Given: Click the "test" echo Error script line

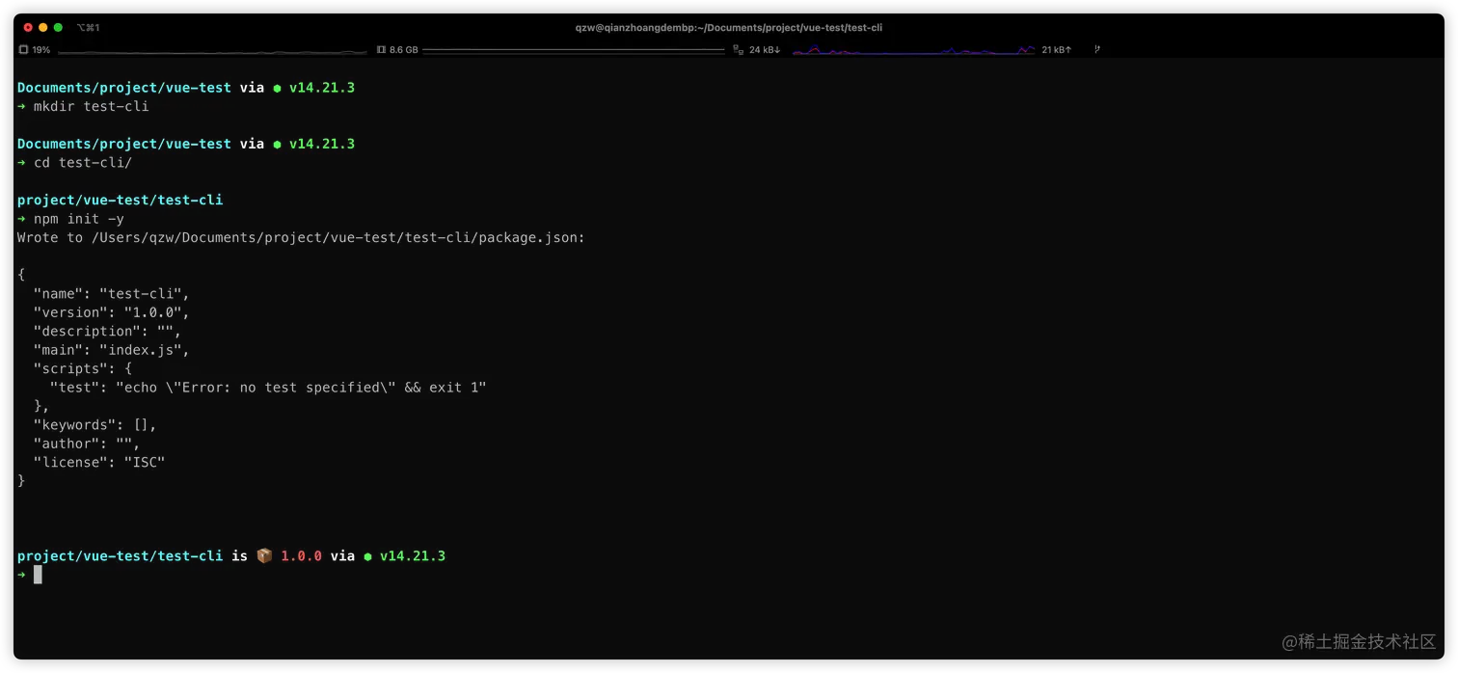Looking at the screenshot, I should 268,388.
